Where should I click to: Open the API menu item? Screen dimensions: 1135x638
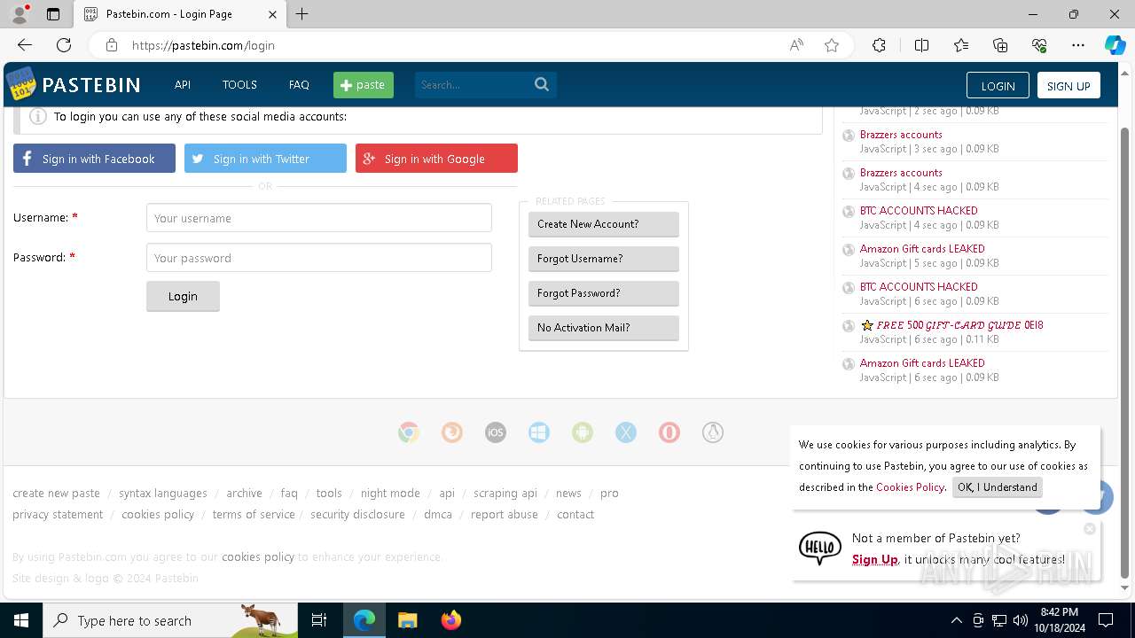[x=183, y=85]
